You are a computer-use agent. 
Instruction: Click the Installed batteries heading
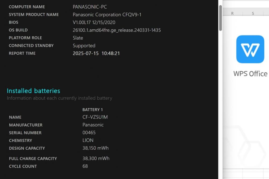[33, 91]
